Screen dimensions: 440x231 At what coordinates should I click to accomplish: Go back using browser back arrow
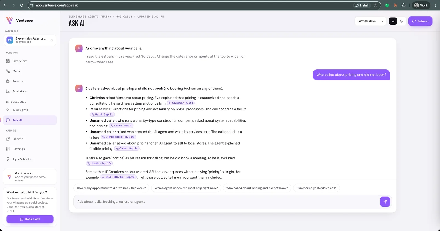5,5
